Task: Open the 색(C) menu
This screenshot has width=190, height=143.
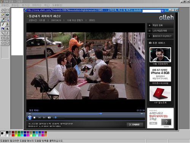Action: pyautogui.click(x=47, y=5)
